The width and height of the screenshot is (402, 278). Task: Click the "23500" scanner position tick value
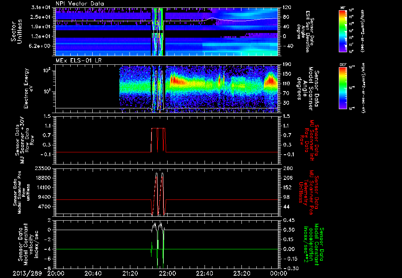43,168
